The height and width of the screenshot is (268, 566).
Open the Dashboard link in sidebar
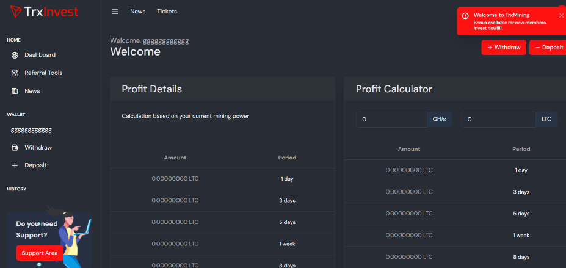[x=40, y=55]
